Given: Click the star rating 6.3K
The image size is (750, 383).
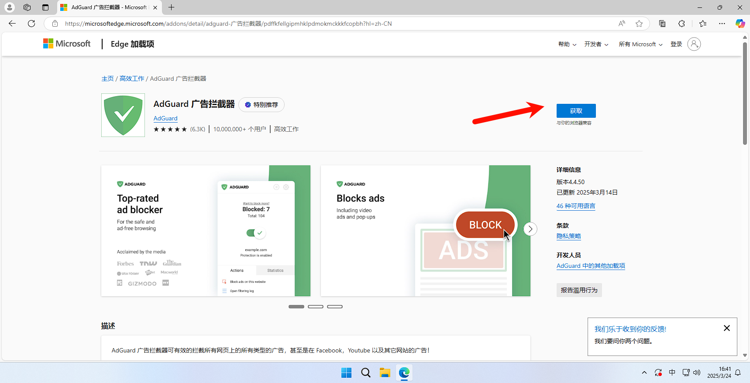Looking at the screenshot, I should pos(179,129).
